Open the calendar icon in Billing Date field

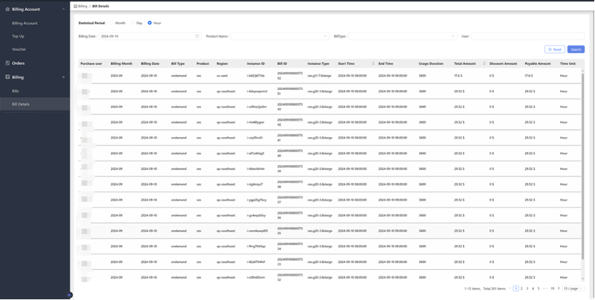click(x=197, y=36)
